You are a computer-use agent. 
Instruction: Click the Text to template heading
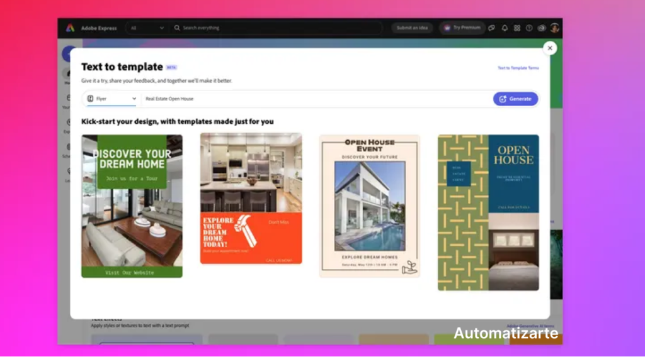(x=122, y=67)
